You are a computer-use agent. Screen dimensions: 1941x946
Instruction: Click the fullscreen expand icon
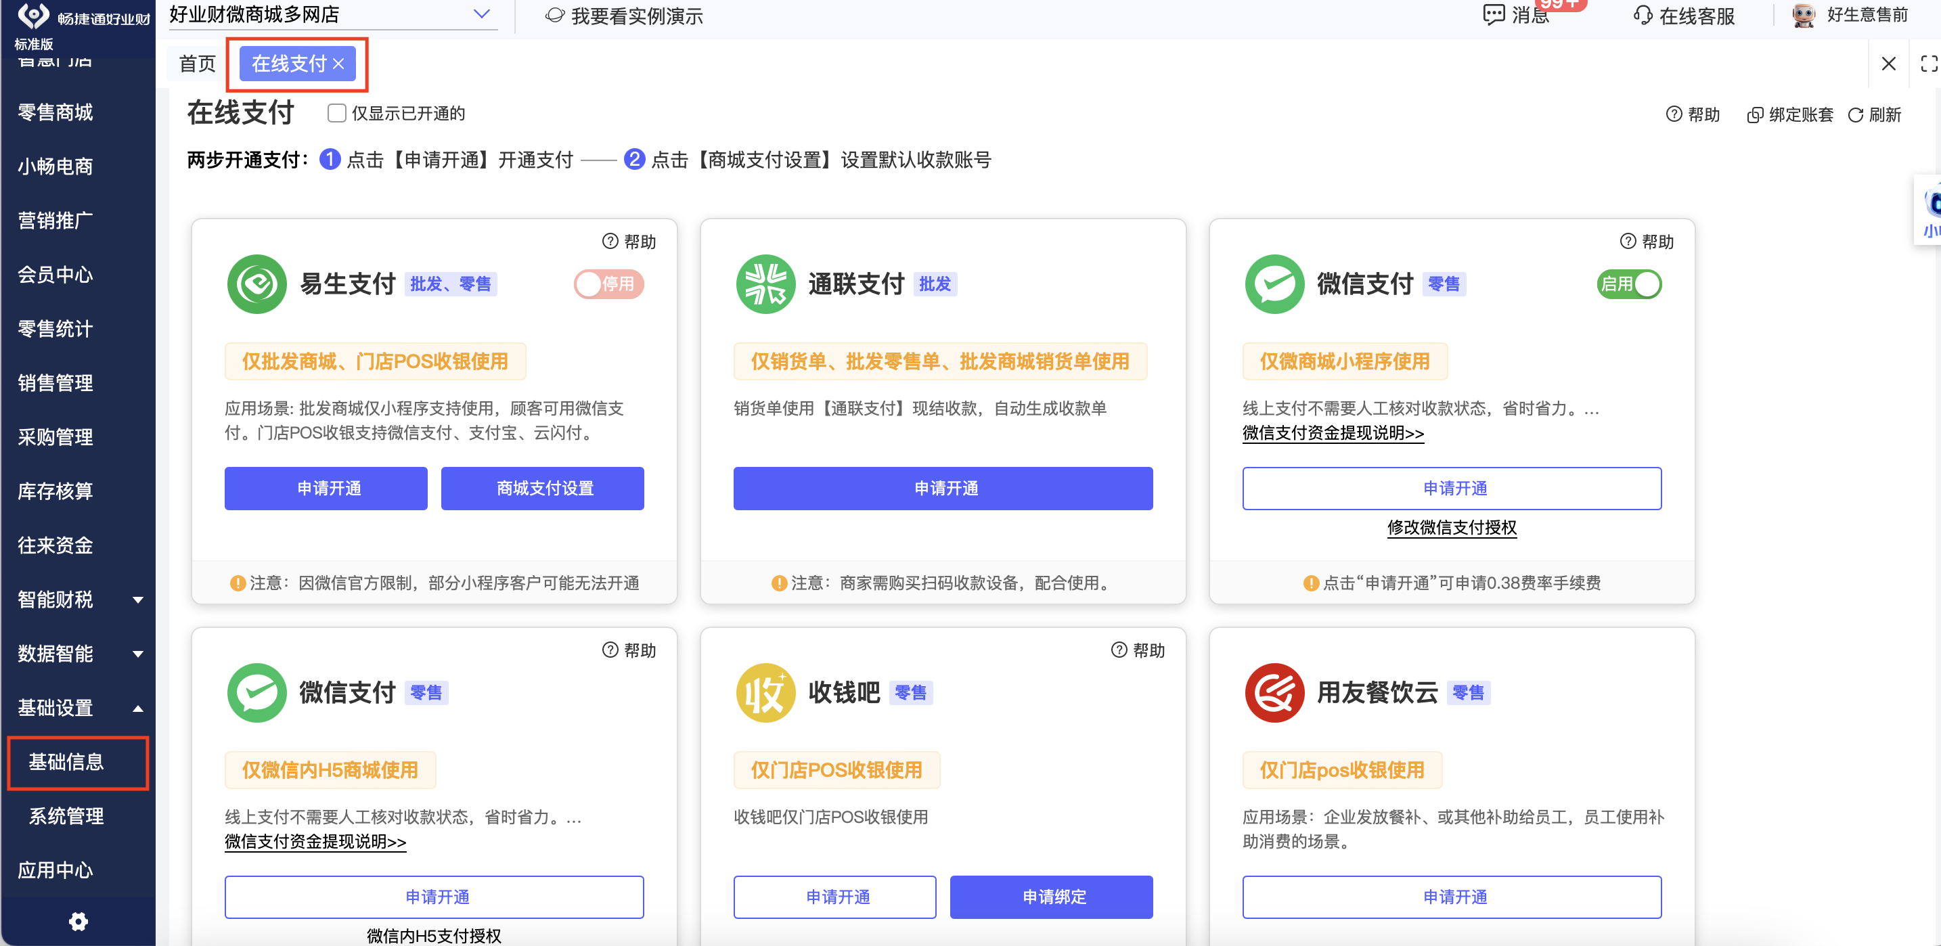coord(1929,63)
